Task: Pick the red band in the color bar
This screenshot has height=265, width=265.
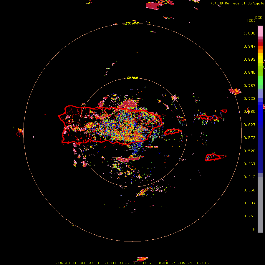Action: click(260, 44)
